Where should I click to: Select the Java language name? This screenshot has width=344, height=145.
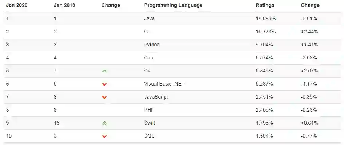pyautogui.click(x=149, y=18)
